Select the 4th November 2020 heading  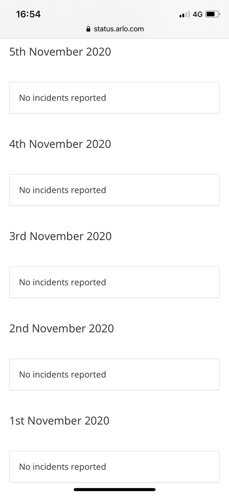point(60,144)
